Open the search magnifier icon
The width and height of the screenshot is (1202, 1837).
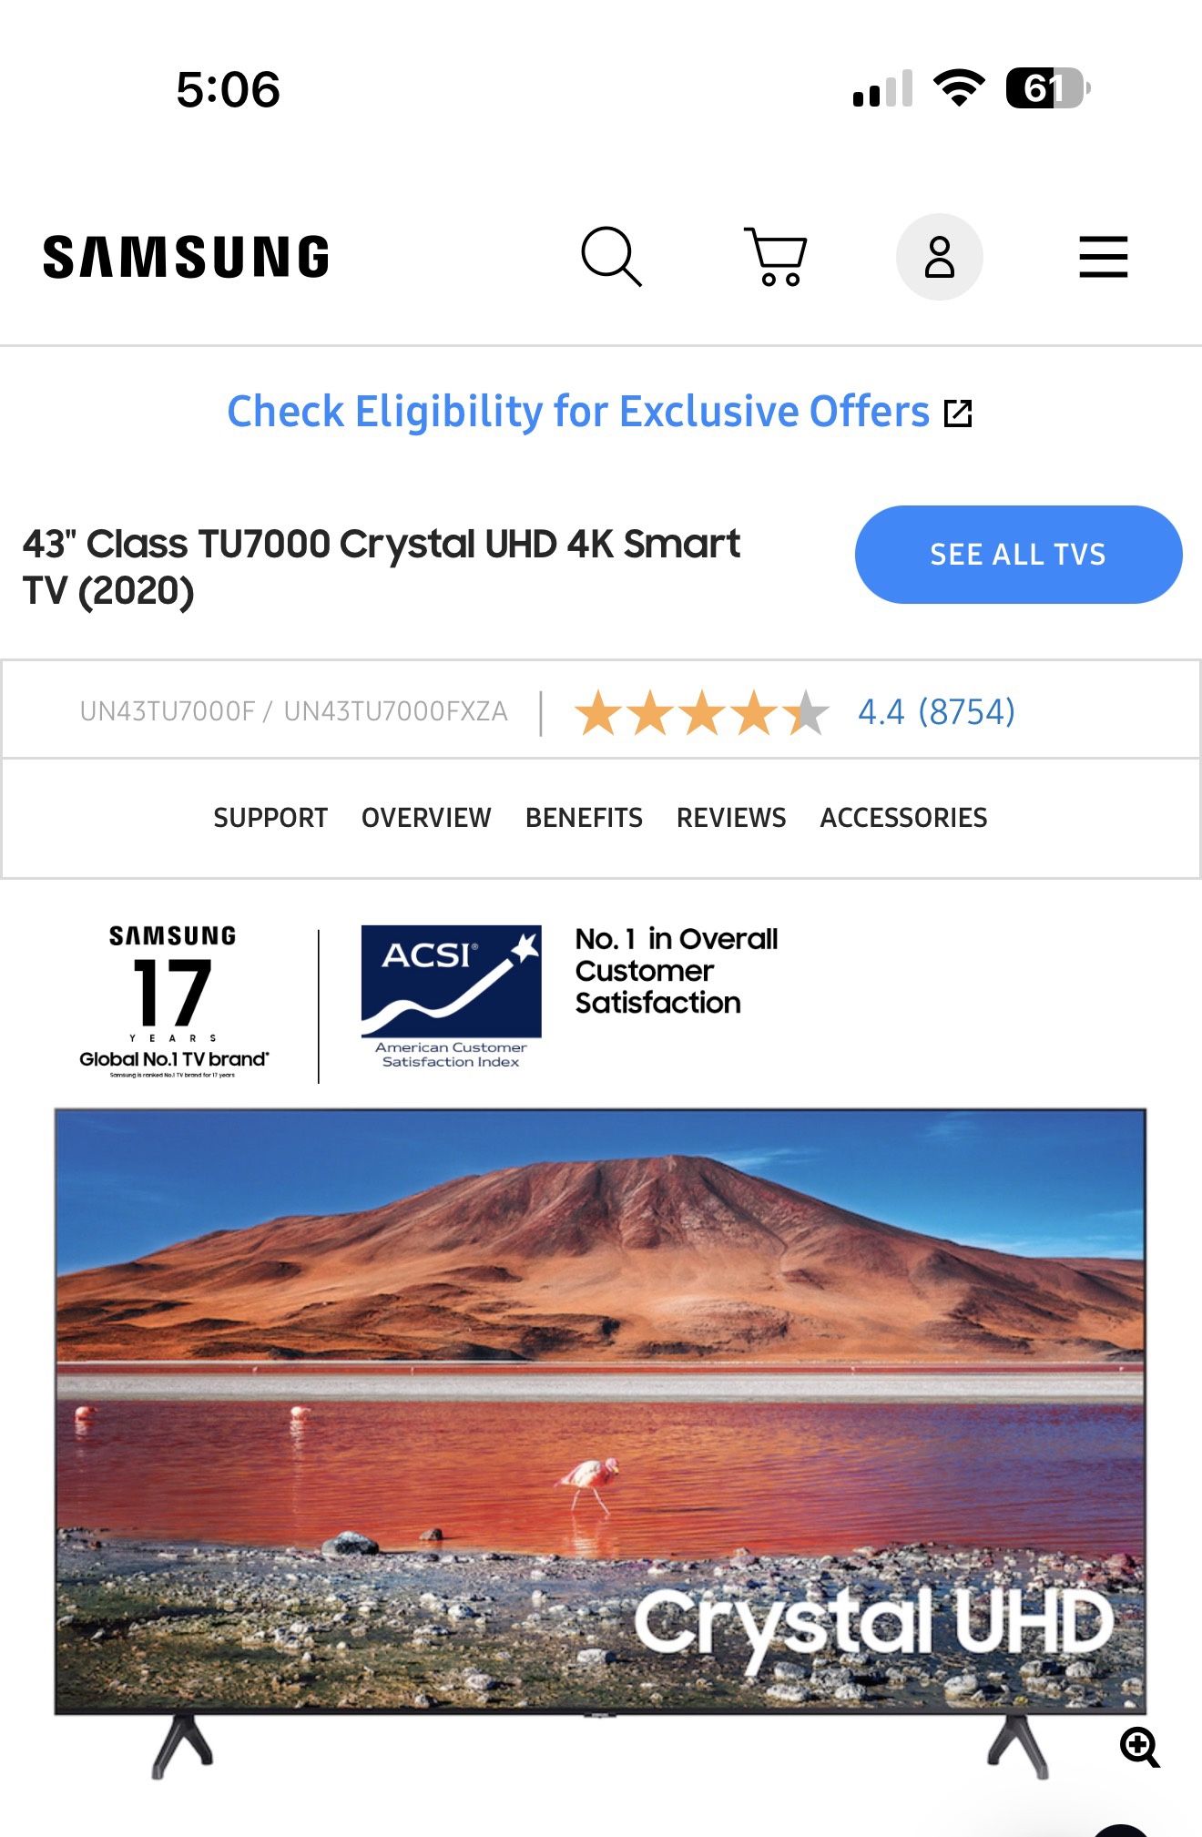[611, 257]
